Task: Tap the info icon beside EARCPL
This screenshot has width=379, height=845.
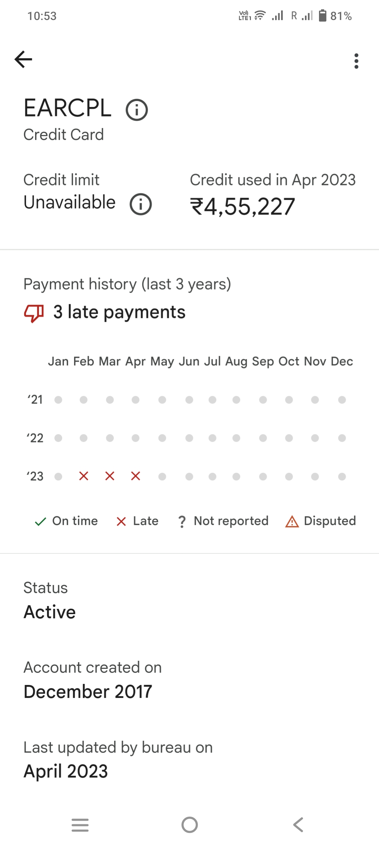Action: point(137,110)
